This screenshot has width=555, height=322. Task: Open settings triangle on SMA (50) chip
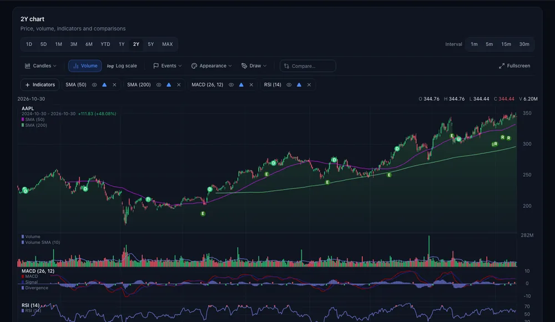click(x=104, y=85)
